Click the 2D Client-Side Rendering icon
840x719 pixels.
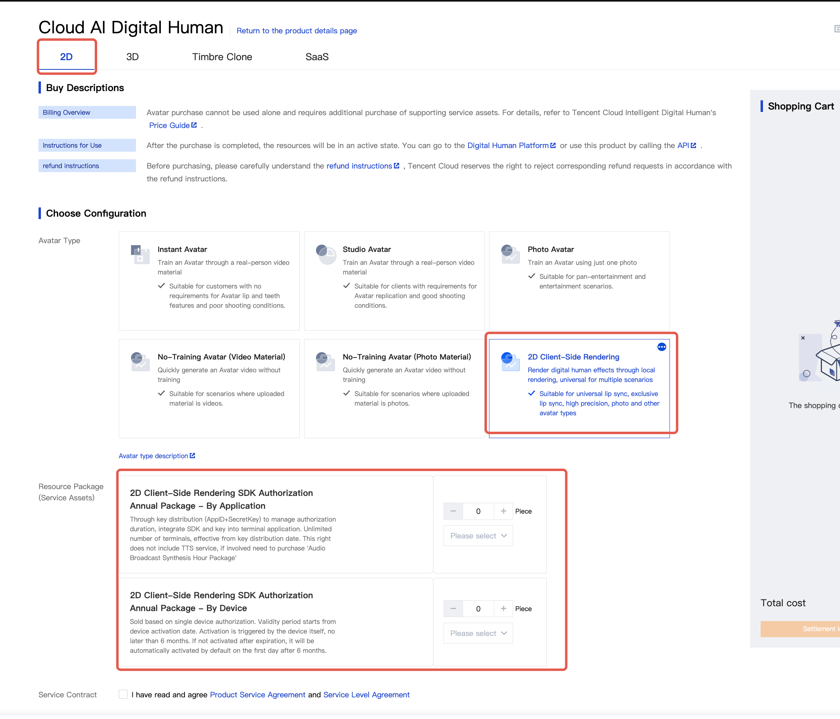[x=510, y=362]
